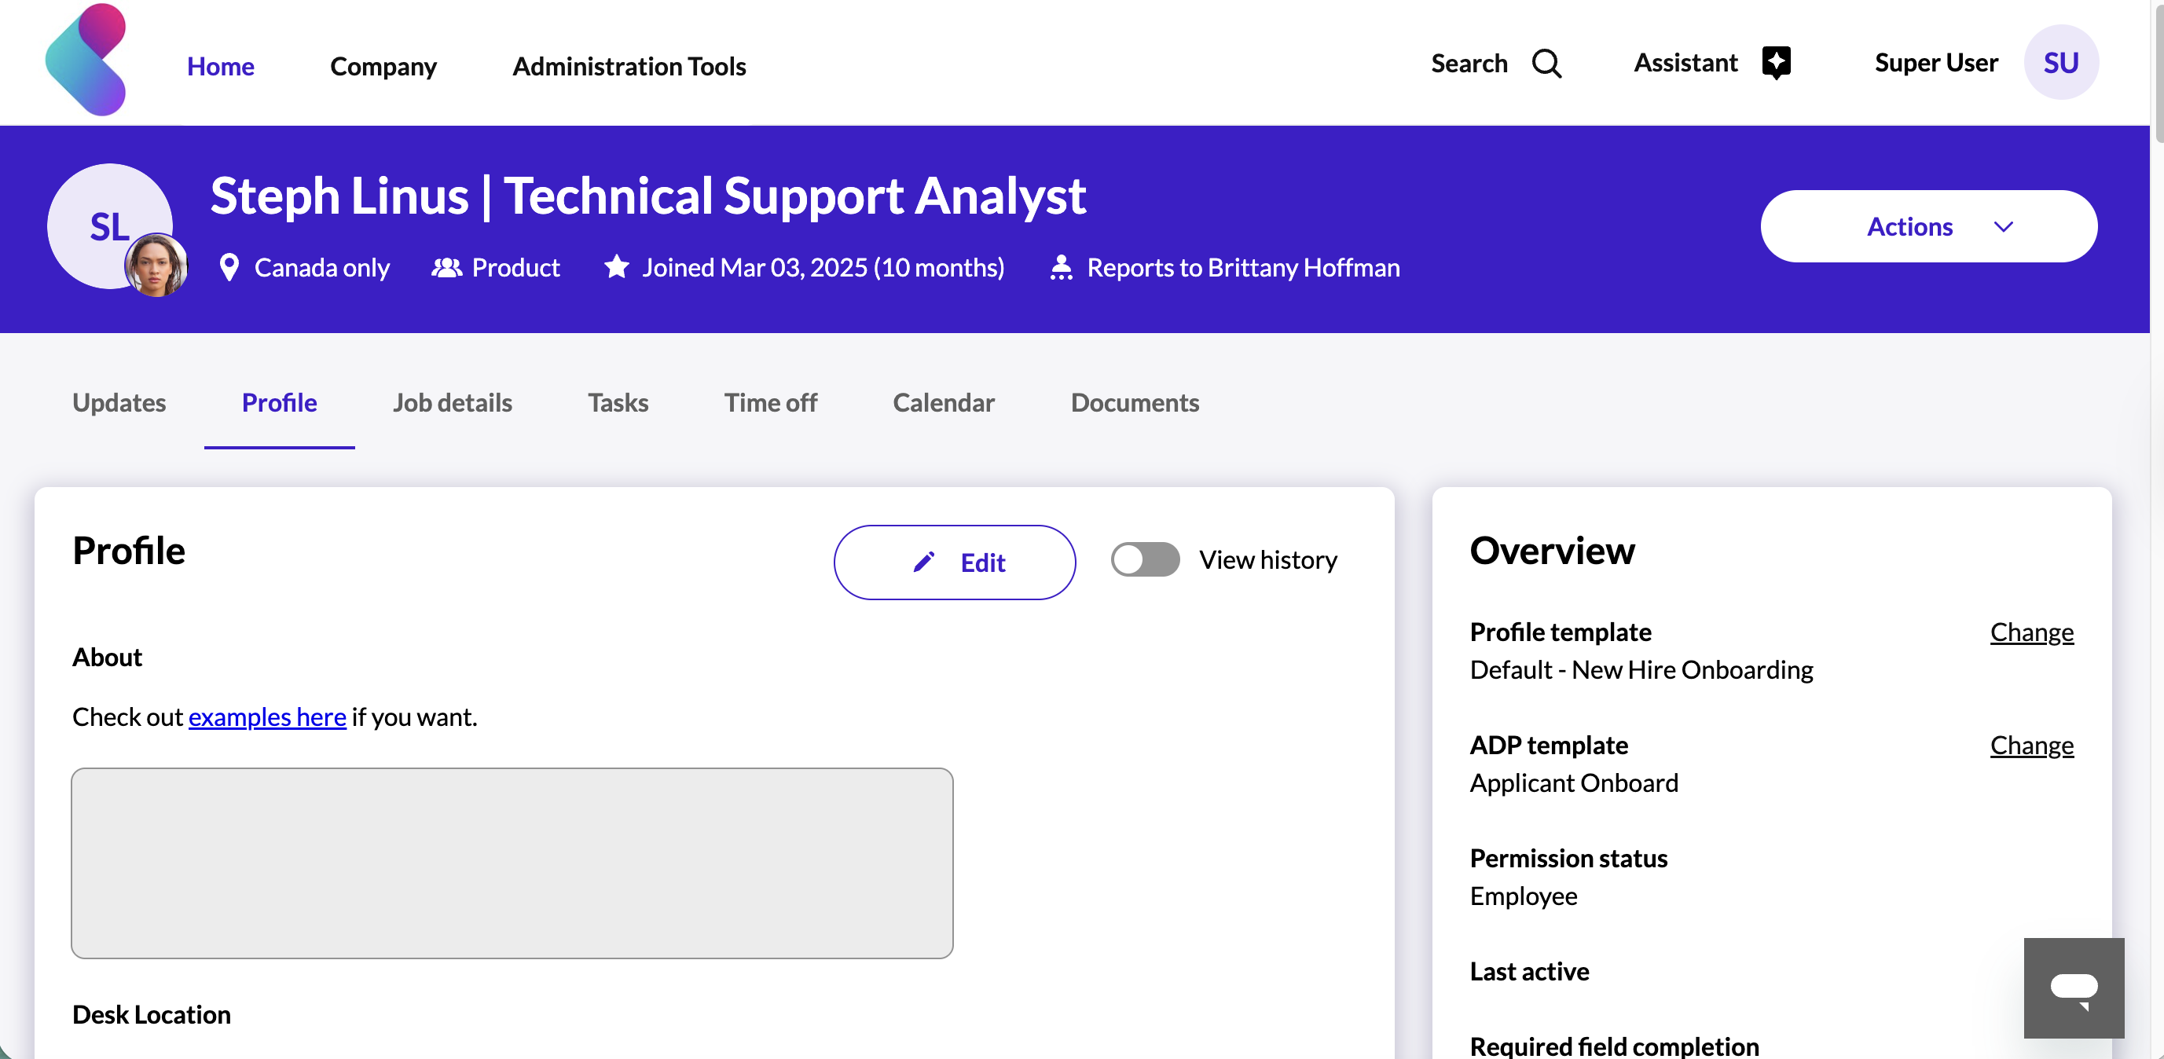Click the Product department people icon
Image resolution: width=2164 pixels, height=1059 pixels.
(x=446, y=268)
